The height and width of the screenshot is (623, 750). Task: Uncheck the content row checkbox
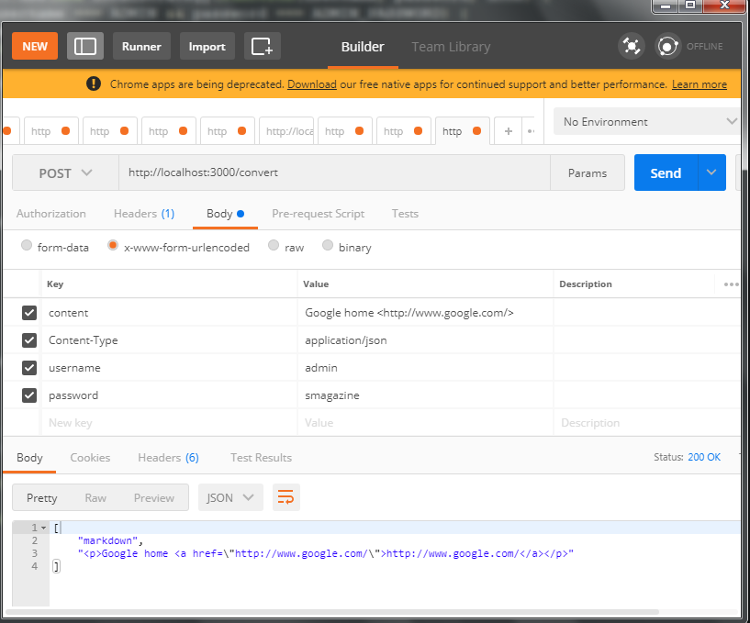29,313
